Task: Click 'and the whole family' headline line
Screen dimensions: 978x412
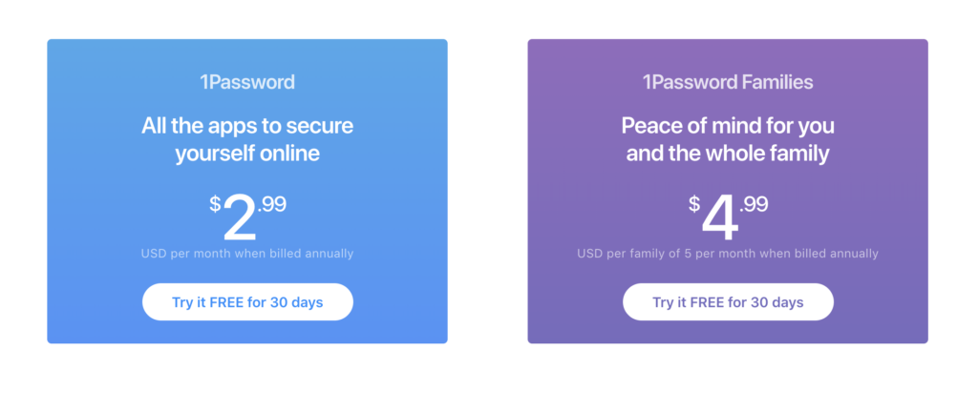Action: click(728, 154)
